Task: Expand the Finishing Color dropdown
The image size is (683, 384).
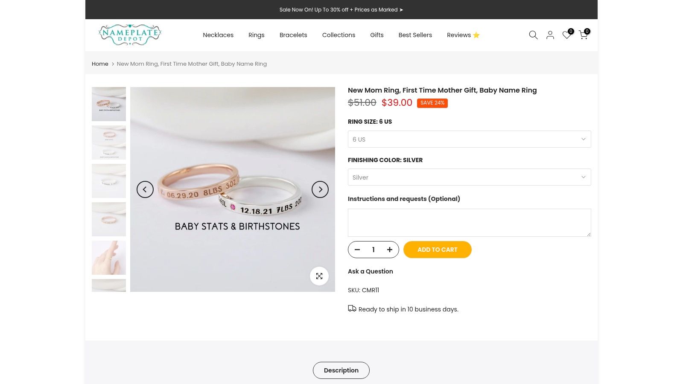Action: pos(470,177)
